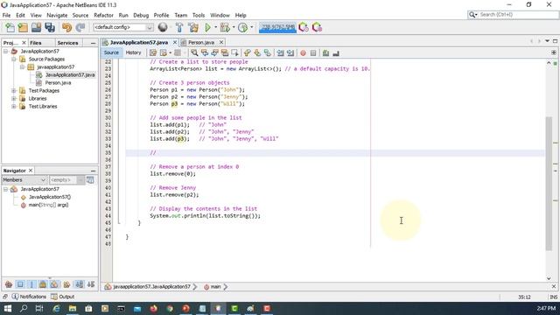Collapse the JavaApplication57 project node
The height and width of the screenshot is (315, 560).
click(x=6, y=52)
